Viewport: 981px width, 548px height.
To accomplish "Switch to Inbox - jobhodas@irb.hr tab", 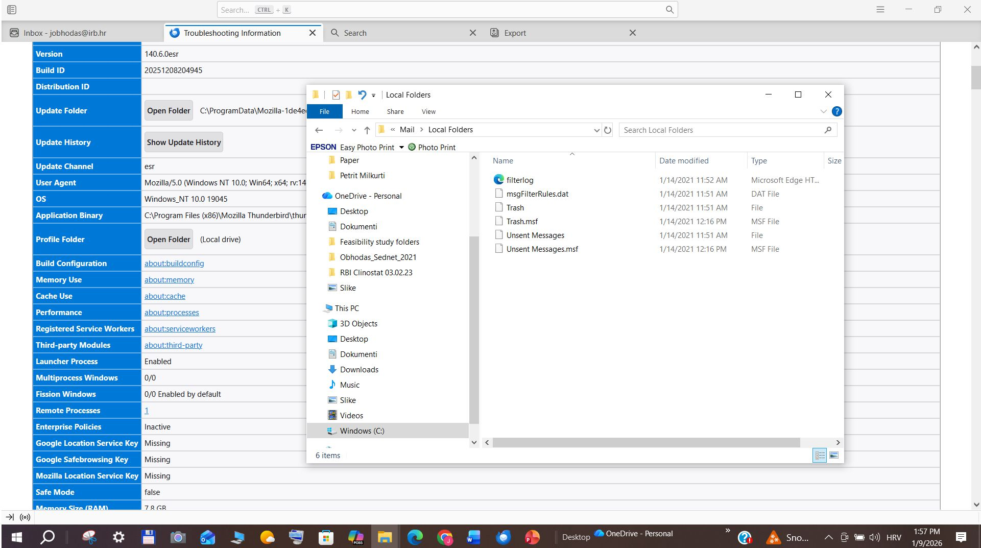I will click(x=65, y=33).
